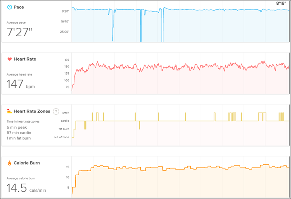Open the Heart Rate Zones help icon
Viewport: 291px width, 199px height.
click(56, 111)
